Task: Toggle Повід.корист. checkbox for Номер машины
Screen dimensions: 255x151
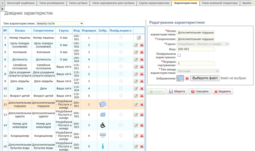Action: click(120, 38)
